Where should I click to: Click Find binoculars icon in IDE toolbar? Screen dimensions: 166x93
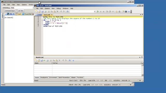(67, 11)
